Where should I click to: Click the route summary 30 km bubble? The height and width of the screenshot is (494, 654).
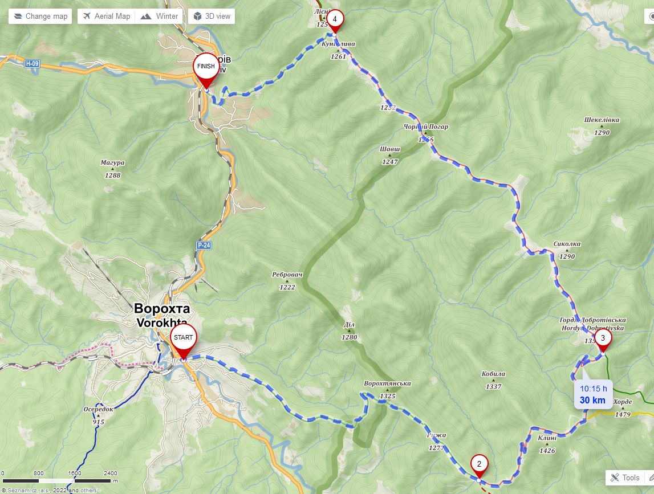(x=592, y=394)
